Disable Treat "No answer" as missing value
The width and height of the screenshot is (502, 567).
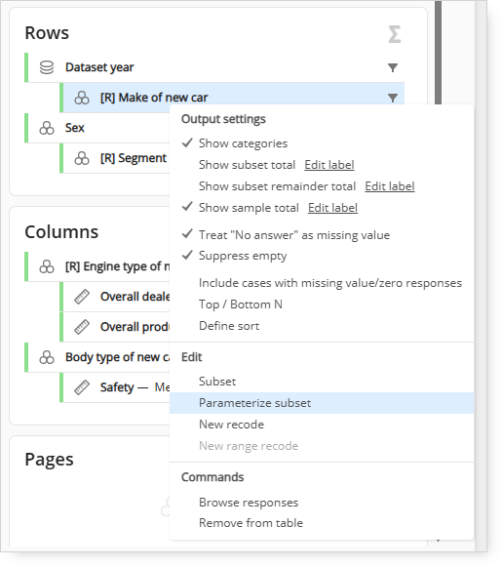pyautogui.click(x=294, y=235)
